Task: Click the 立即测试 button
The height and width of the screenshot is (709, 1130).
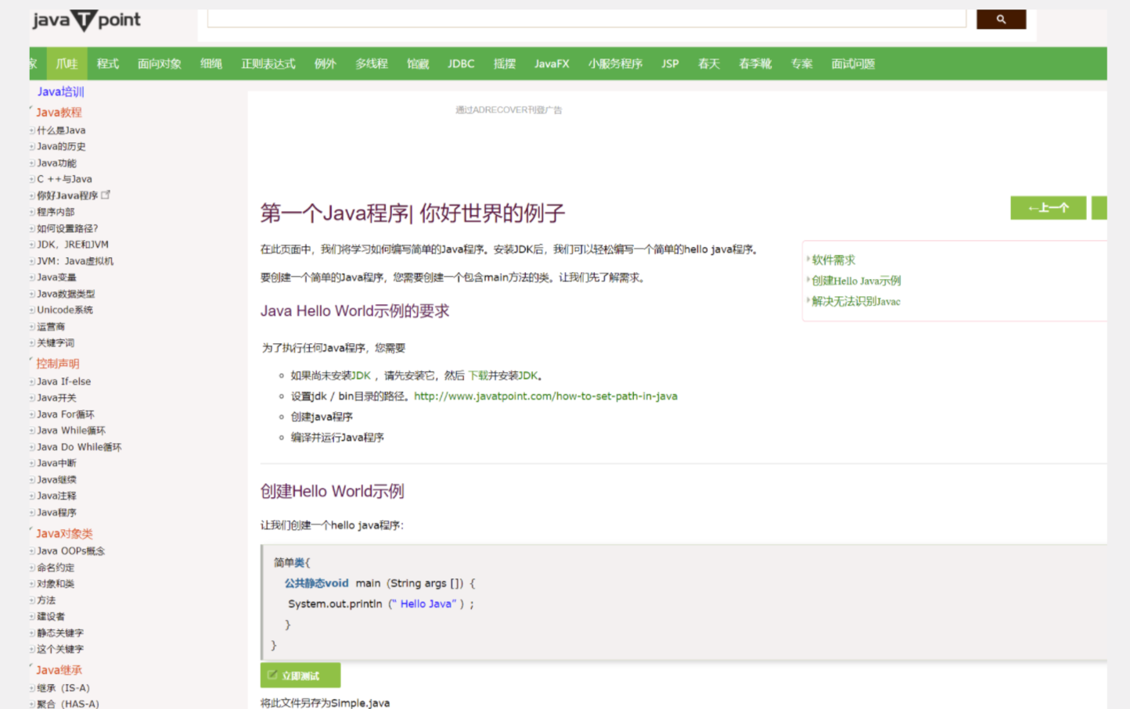Action: pos(300,675)
